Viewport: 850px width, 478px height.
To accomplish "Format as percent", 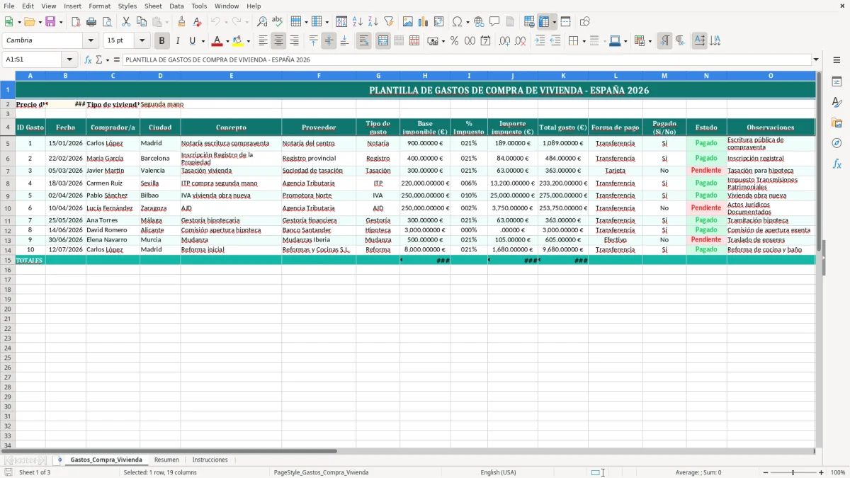I will tap(454, 41).
